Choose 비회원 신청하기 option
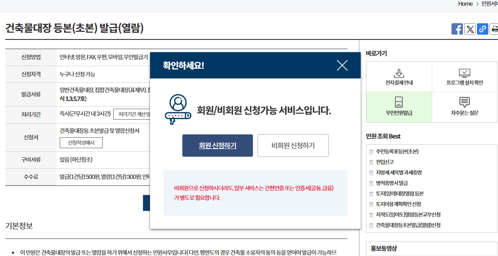Viewport: 498px width, 256px height. 293,146
